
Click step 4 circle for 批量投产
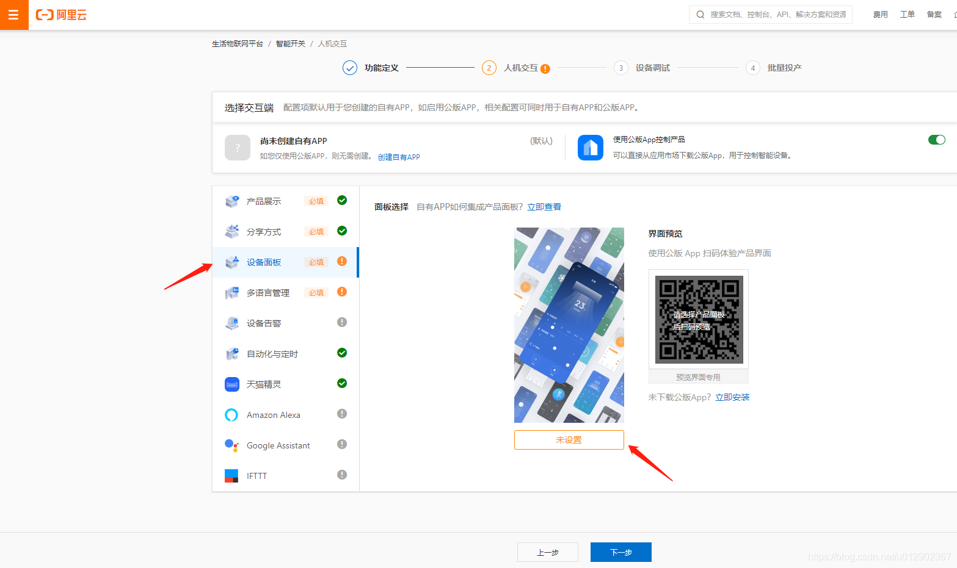pyautogui.click(x=753, y=68)
